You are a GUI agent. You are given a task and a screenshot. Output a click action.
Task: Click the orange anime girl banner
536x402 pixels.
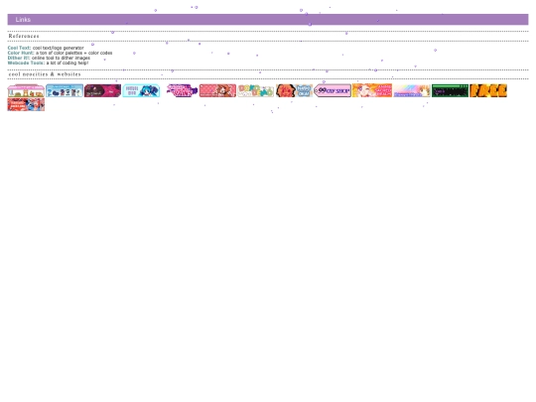[372, 90]
